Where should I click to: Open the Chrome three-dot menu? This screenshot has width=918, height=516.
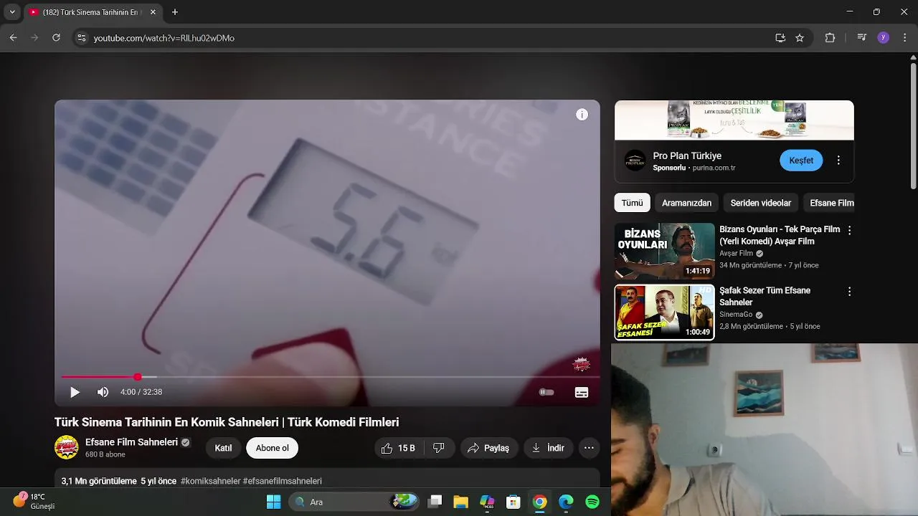pos(905,38)
